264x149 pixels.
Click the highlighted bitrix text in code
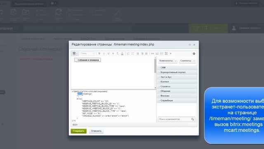click(x=80, y=94)
